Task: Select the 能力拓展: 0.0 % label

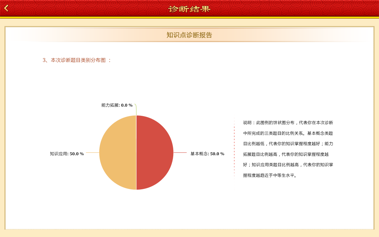Action: [x=117, y=105]
